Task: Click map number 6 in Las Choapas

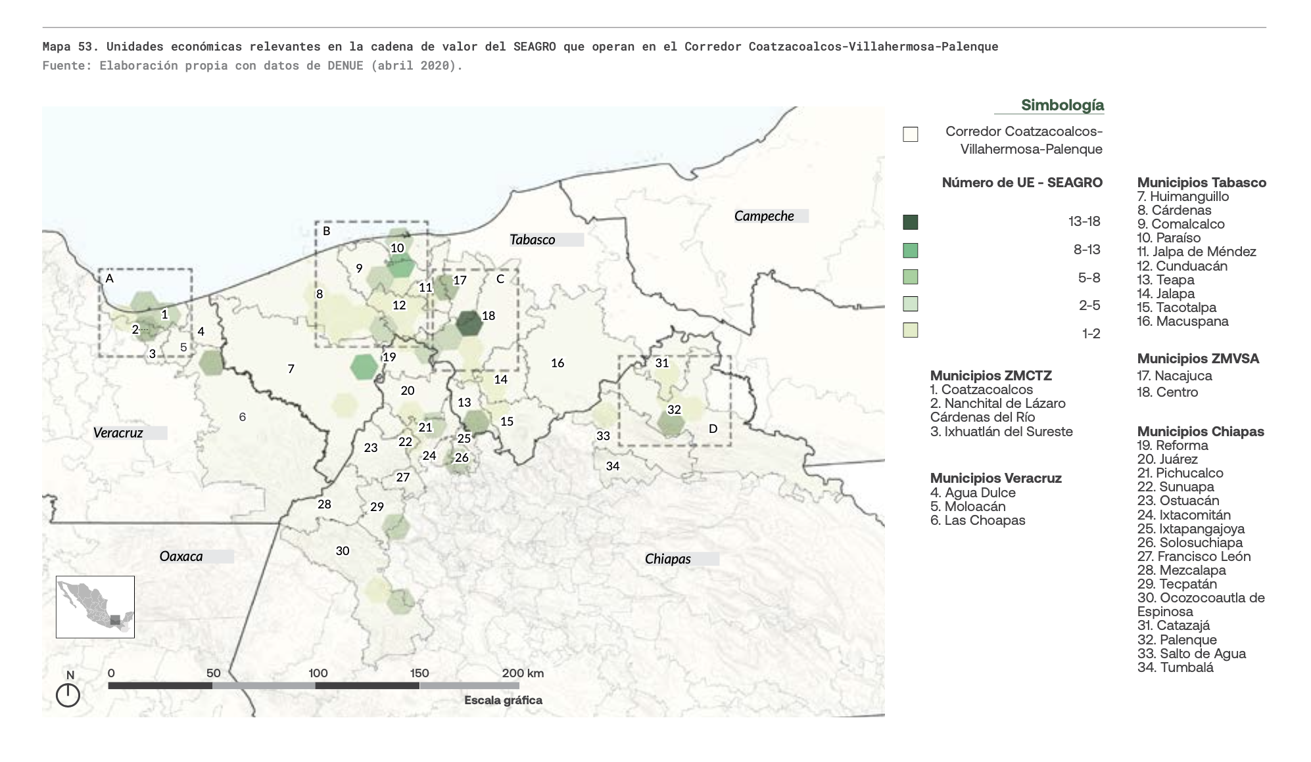Action: tap(242, 417)
